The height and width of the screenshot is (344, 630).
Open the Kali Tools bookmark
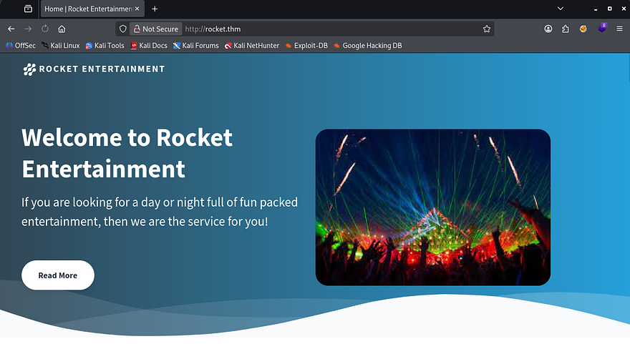[x=105, y=46]
